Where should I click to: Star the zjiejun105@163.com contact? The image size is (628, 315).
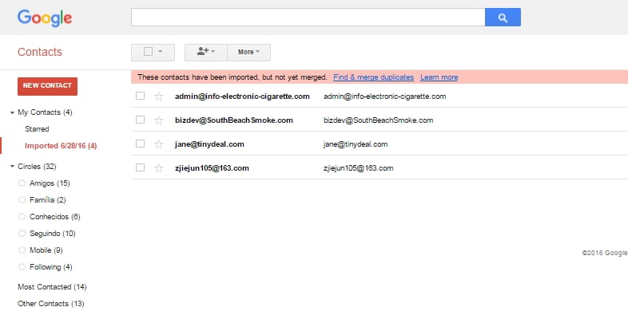click(x=159, y=168)
